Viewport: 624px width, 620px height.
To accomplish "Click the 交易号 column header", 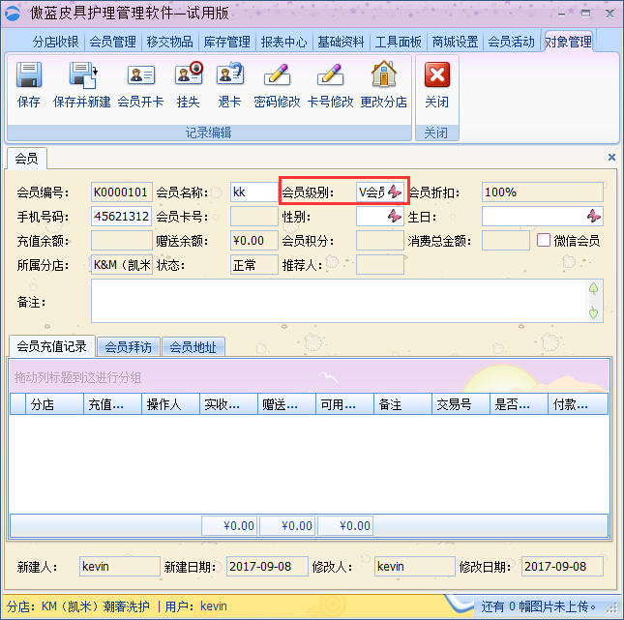I will 461,404.
